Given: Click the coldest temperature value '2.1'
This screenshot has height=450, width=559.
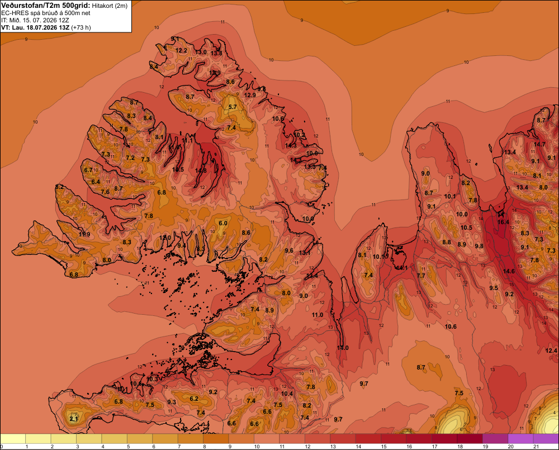Looking at the screenshot, I should (x=74, y=419).
